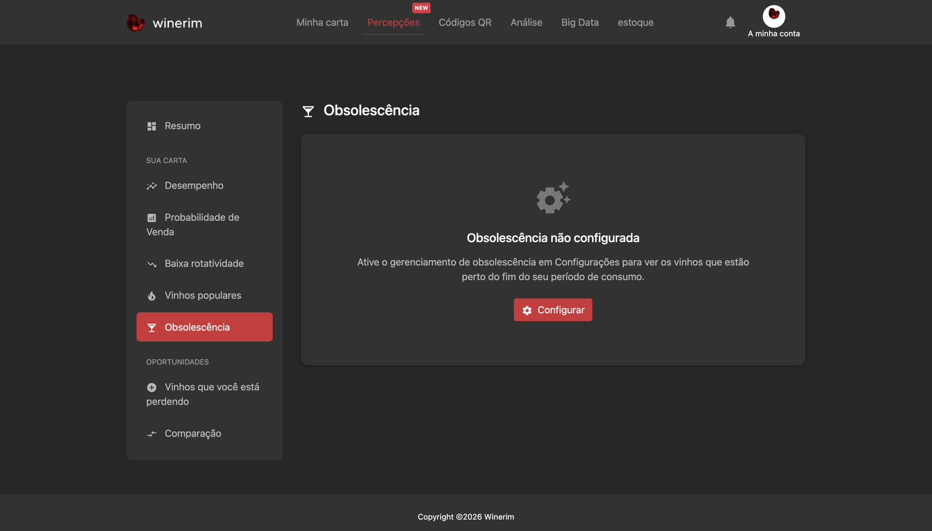Screen dimensions: 932x531
Task: Open Vinhos que você está perdendo
Action: point(204,394)
